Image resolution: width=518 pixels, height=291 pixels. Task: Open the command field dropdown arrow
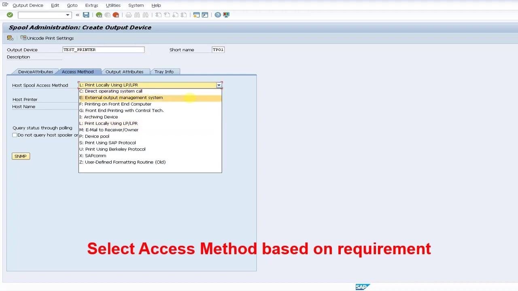(x=68, y=15)
